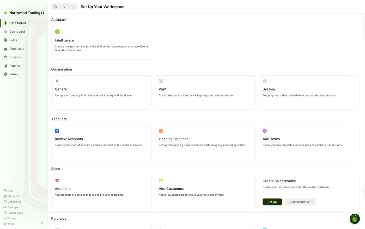Select the Add Items card title
This screenshot has height=229, width=365.
pos(63,189)
